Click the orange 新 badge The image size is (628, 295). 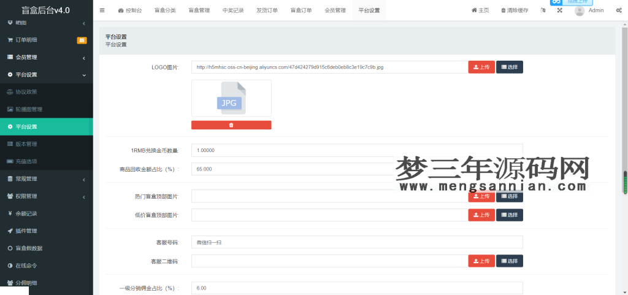coord(82,40)
